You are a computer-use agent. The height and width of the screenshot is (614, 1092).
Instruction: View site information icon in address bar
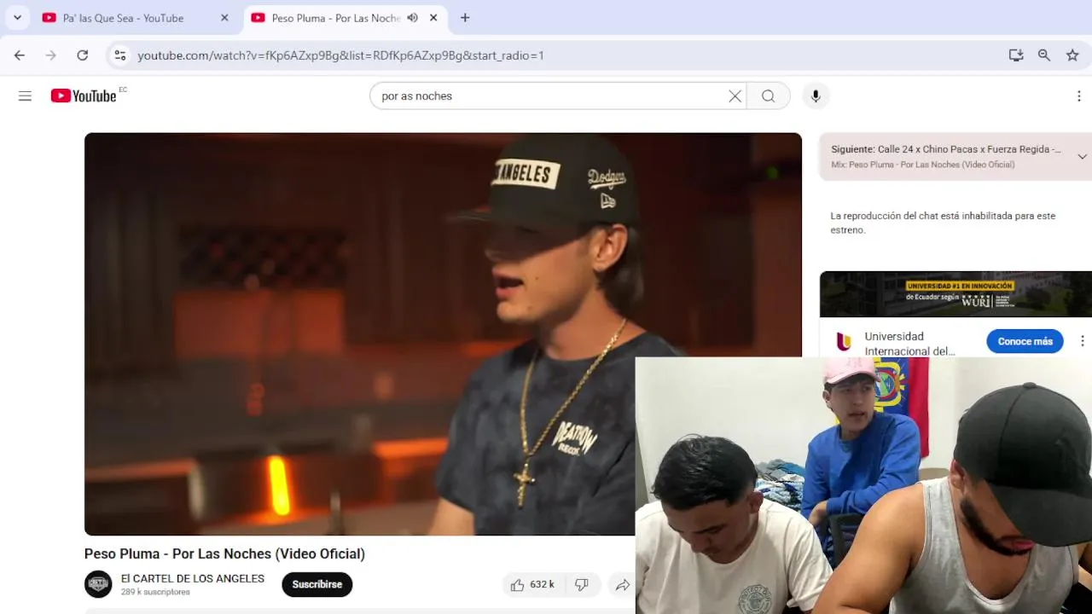tap(120, 55)
